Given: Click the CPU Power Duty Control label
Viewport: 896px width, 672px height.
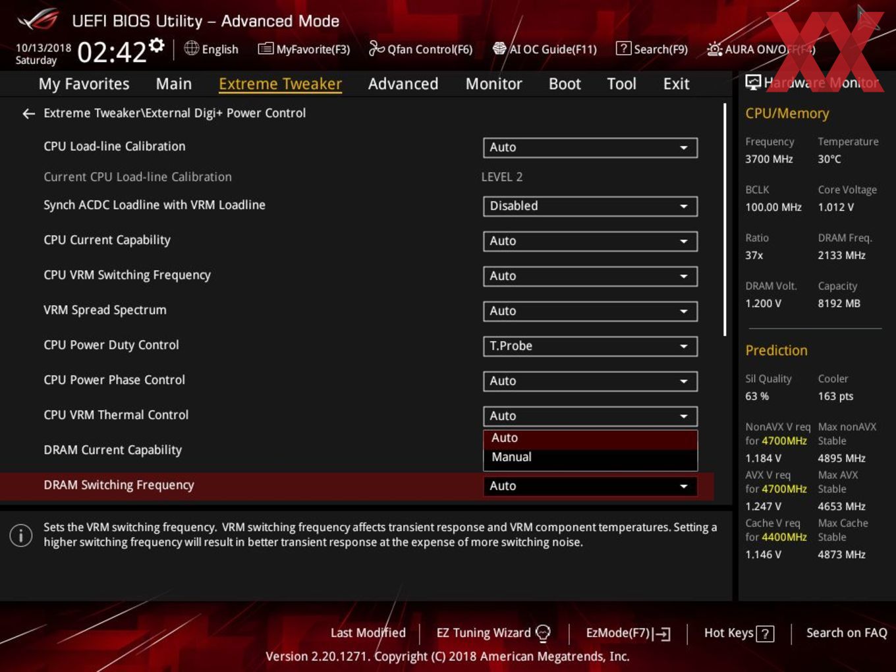Looking at the screenshot, I should point(111,345).
